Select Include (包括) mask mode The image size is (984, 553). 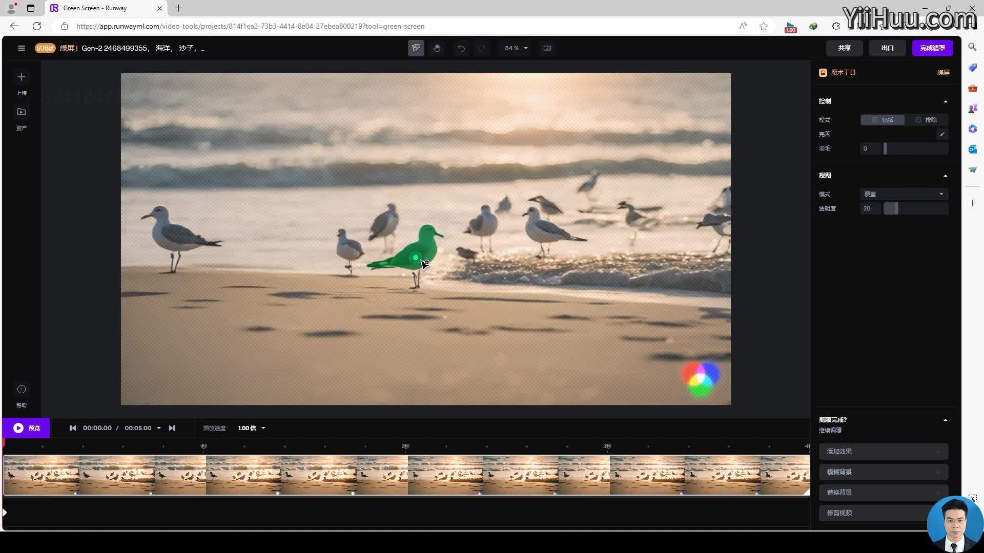coord(883,120)
